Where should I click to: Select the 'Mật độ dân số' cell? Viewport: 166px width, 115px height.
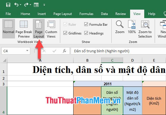132,101
